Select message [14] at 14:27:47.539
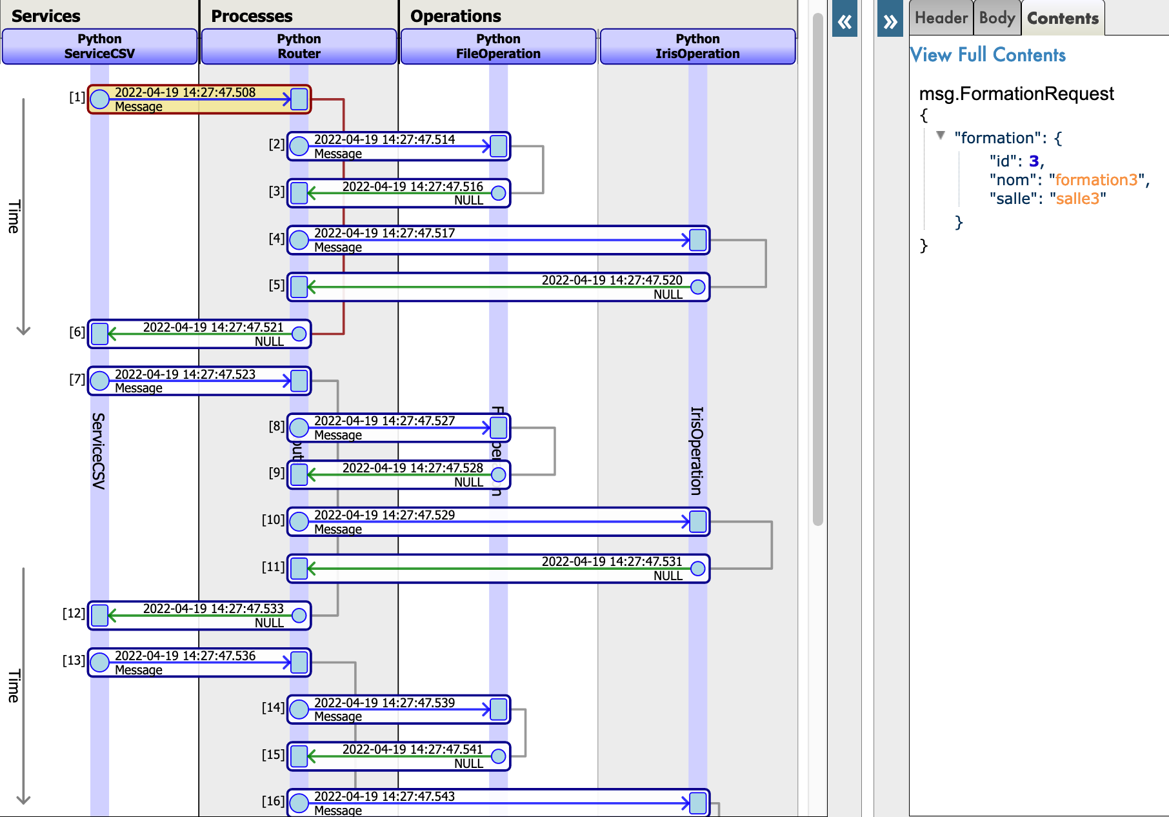 pos(399,709)
